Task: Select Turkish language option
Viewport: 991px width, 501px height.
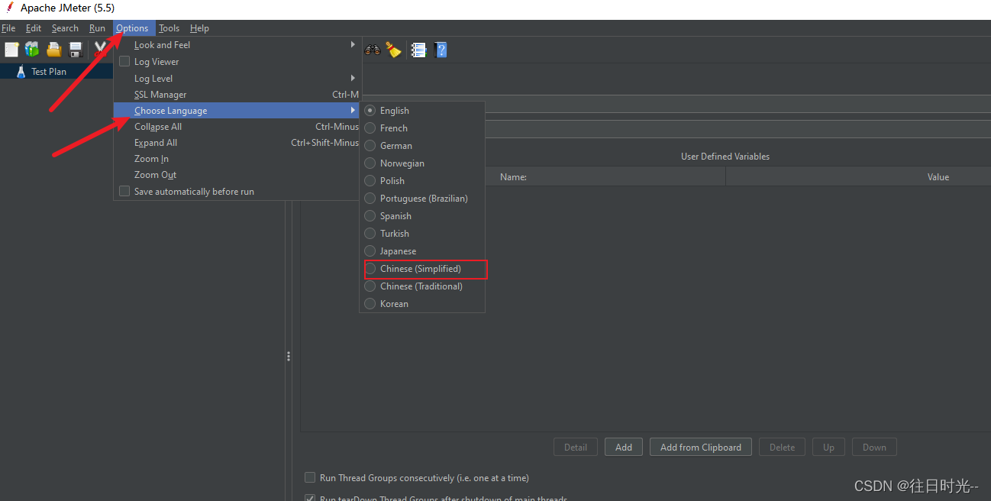Action: tap(422, 234)
